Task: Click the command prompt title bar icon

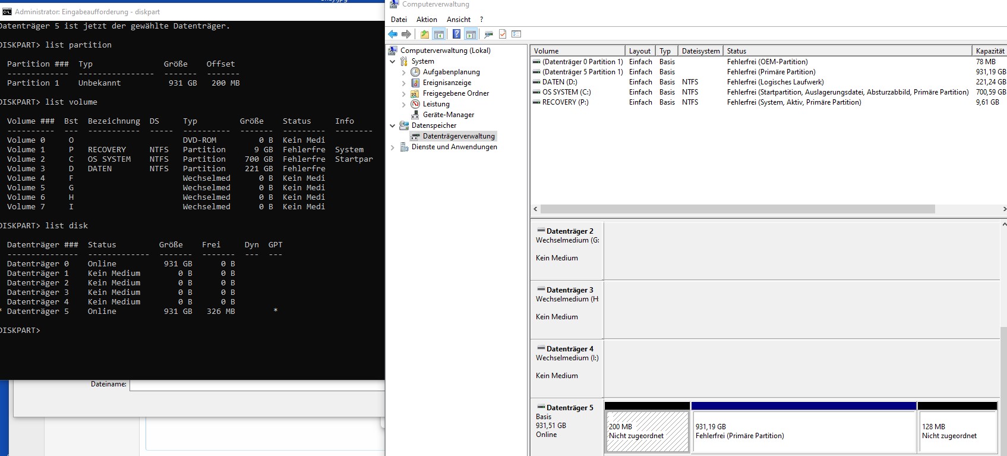Action: tap(7, 11)
